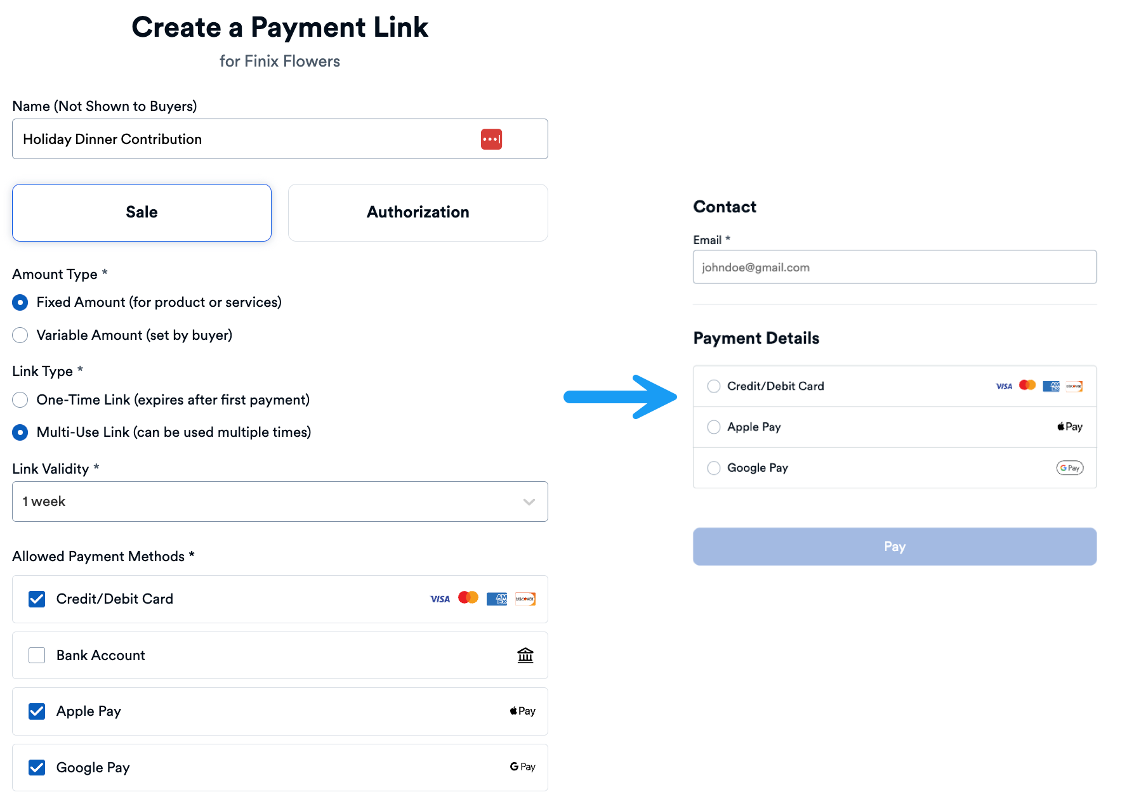This screenshot has width=1146, height=804.
Task: Click the red password manager icon in the Name field
Action: pos(491,139)
